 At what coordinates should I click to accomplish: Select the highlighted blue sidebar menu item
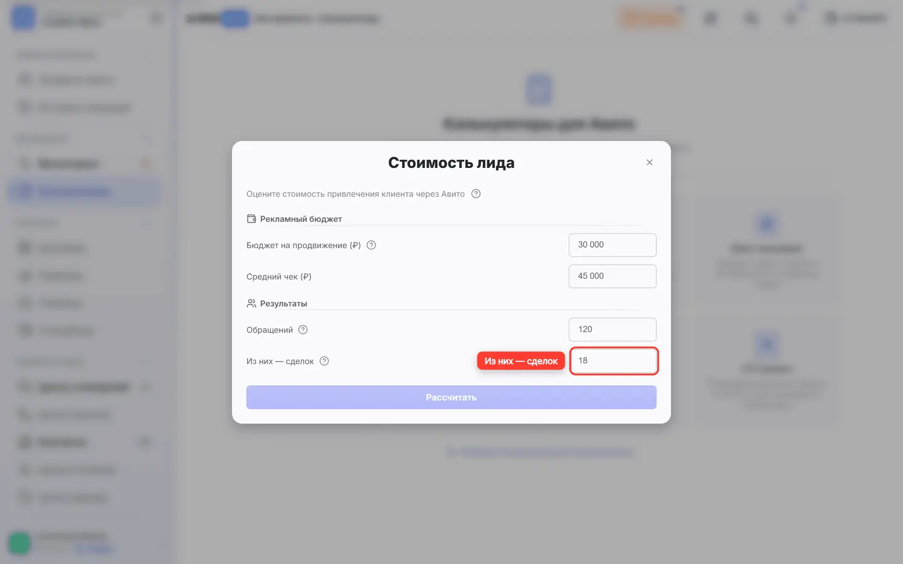click(83, 192)
